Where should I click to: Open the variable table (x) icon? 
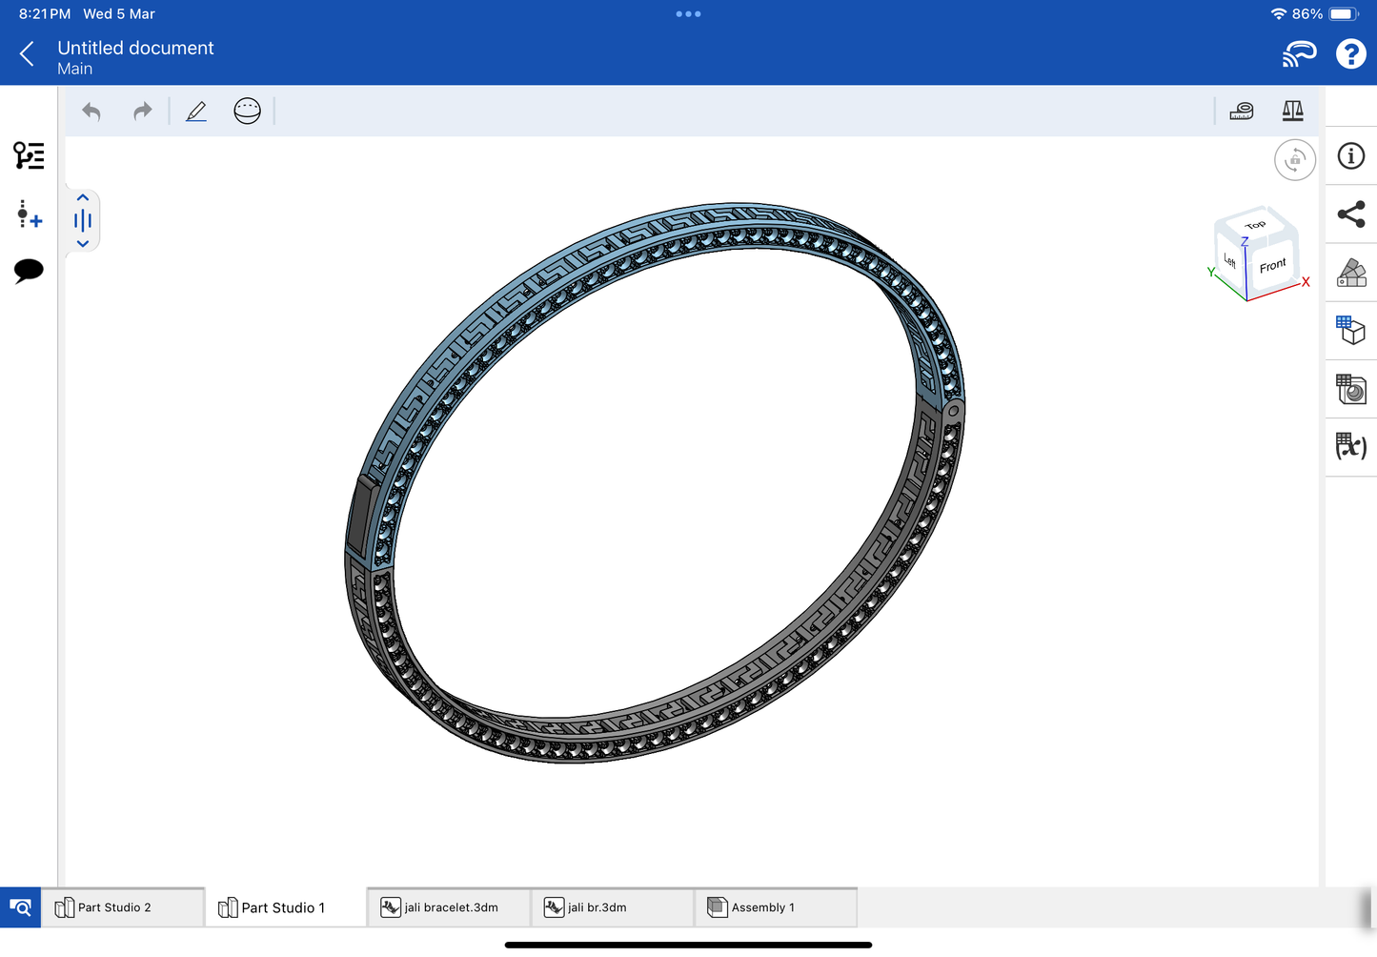coord(1350,446)
